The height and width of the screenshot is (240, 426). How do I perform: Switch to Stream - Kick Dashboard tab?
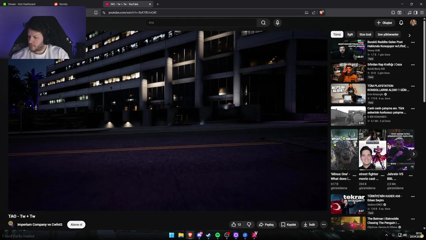pos(22,4)
